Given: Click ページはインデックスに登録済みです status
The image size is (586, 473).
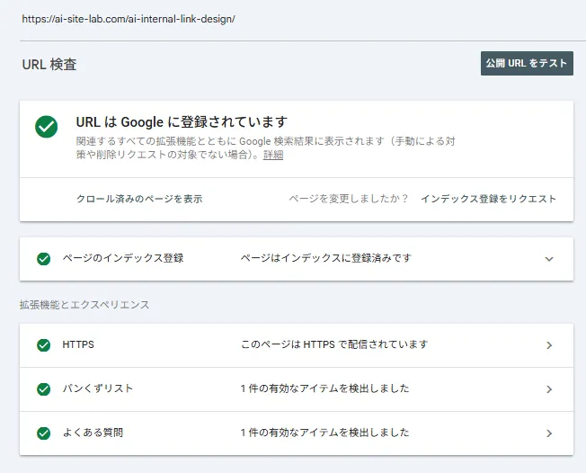Looking at the screenshot, I should (325, 258).
